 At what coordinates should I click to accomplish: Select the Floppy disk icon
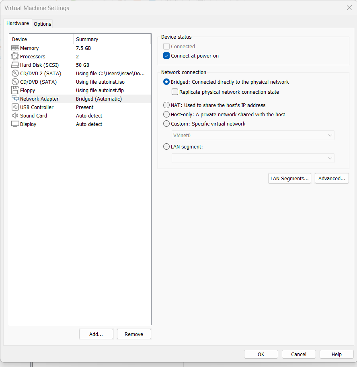(x=15, y=91)
